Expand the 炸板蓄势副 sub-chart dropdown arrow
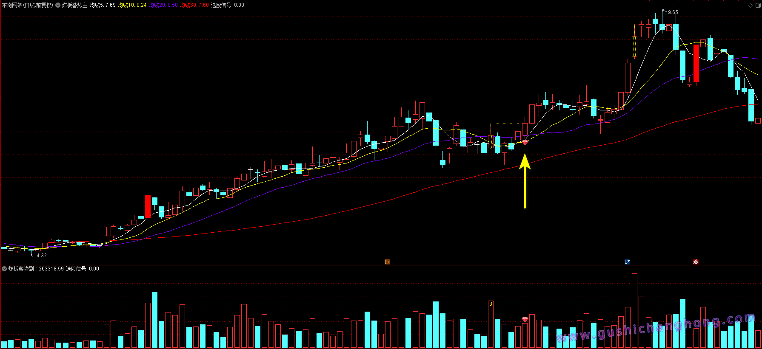Viewport: 762px width, 349px height. click(4, 269)
